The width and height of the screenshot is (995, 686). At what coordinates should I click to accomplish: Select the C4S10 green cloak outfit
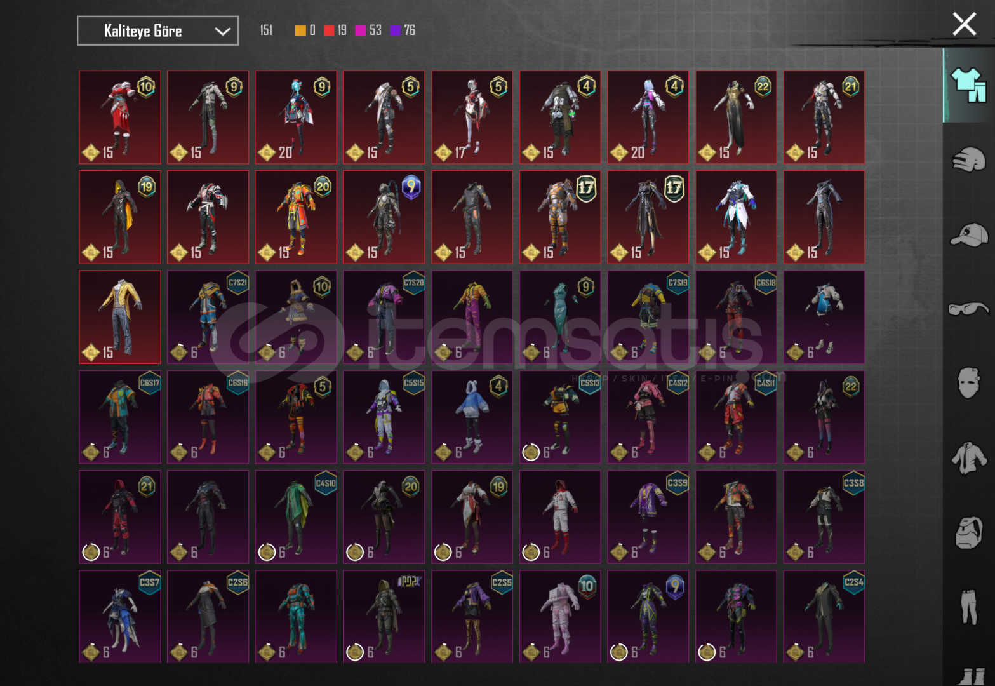coord(296,517)
